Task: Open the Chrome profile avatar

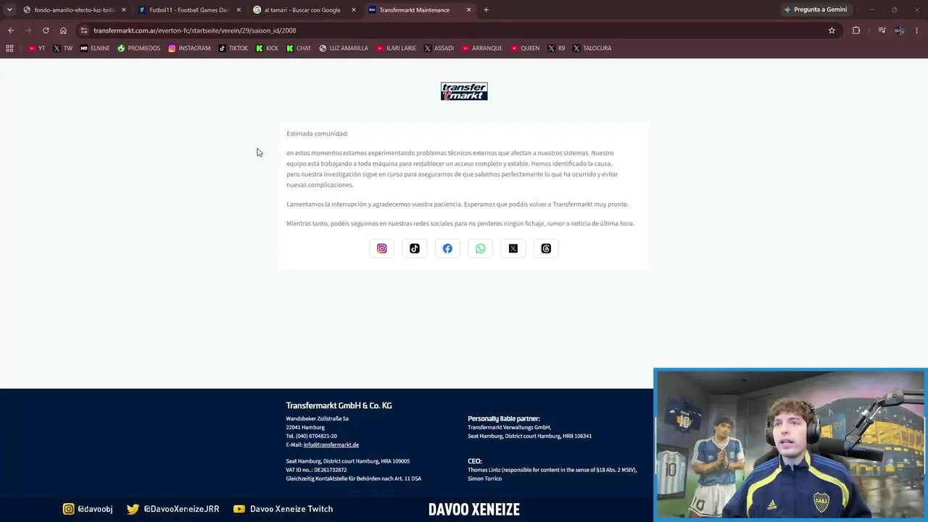Action: (x=900, y=30)
